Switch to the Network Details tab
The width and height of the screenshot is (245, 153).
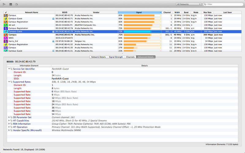pyautogui.click(x=98, y=57)
